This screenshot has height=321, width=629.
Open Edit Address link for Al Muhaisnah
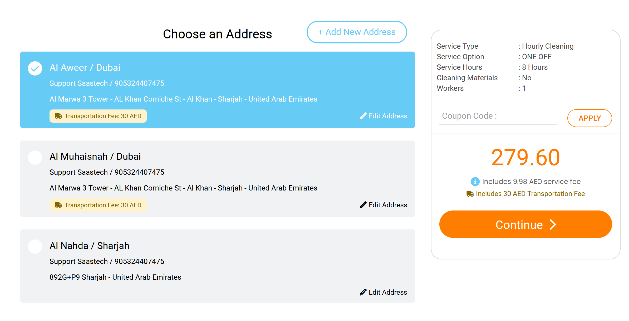tap(387, 205)
